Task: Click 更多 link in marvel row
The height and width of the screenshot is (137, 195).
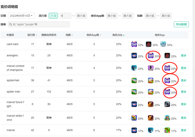Action: [183, 130]
